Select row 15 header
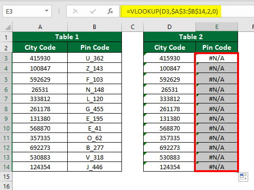 point(6,176)
